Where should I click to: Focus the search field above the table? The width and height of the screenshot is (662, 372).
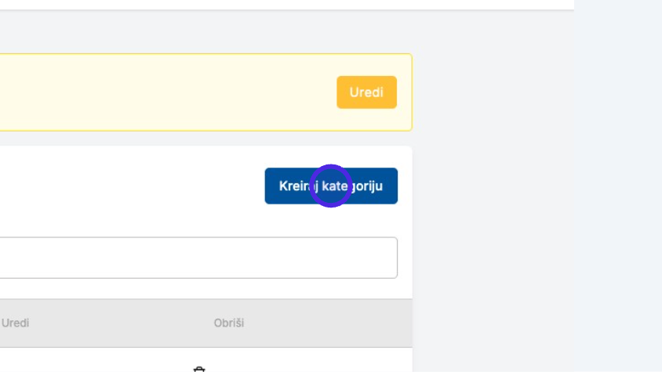(198, 258)
